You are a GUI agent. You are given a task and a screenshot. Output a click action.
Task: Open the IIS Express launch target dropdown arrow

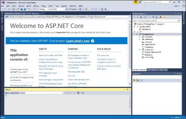pos(78,9)
